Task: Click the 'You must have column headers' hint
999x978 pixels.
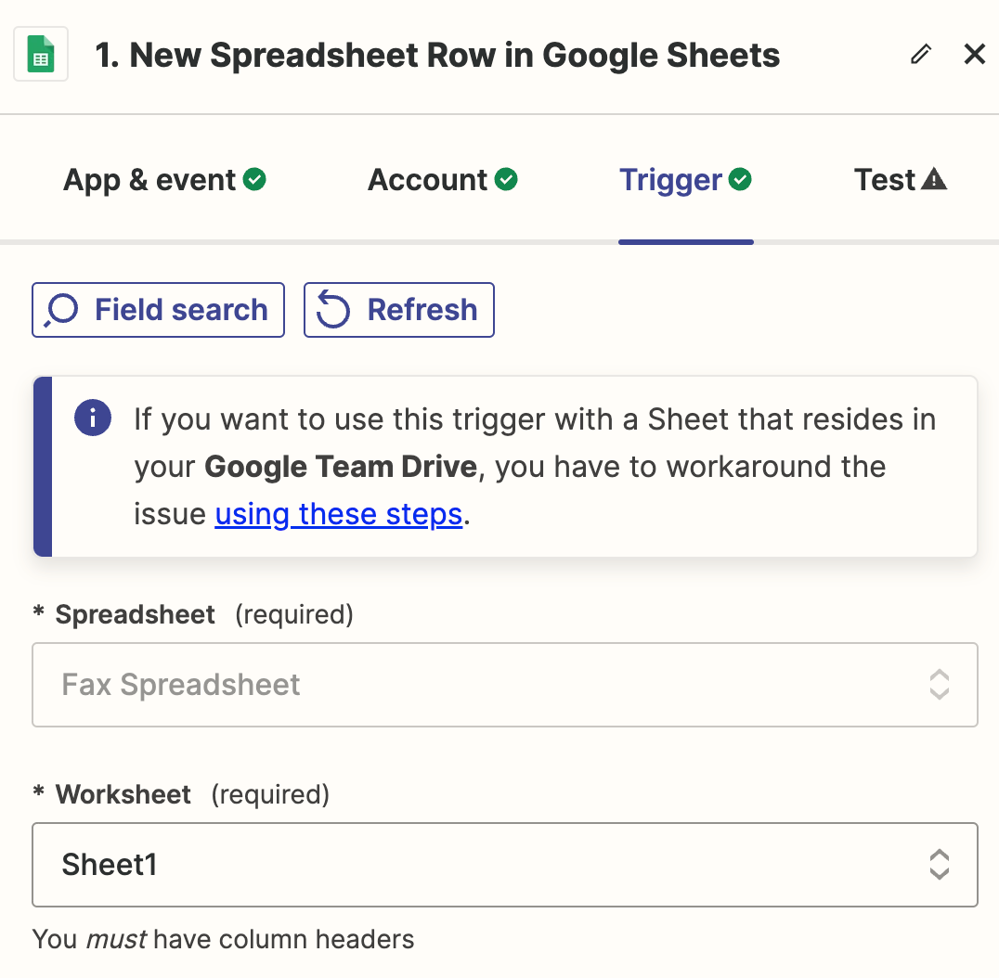Action: 223,940
